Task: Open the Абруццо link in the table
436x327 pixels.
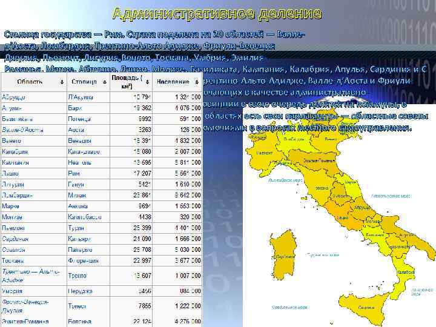Action: (13, 97)
